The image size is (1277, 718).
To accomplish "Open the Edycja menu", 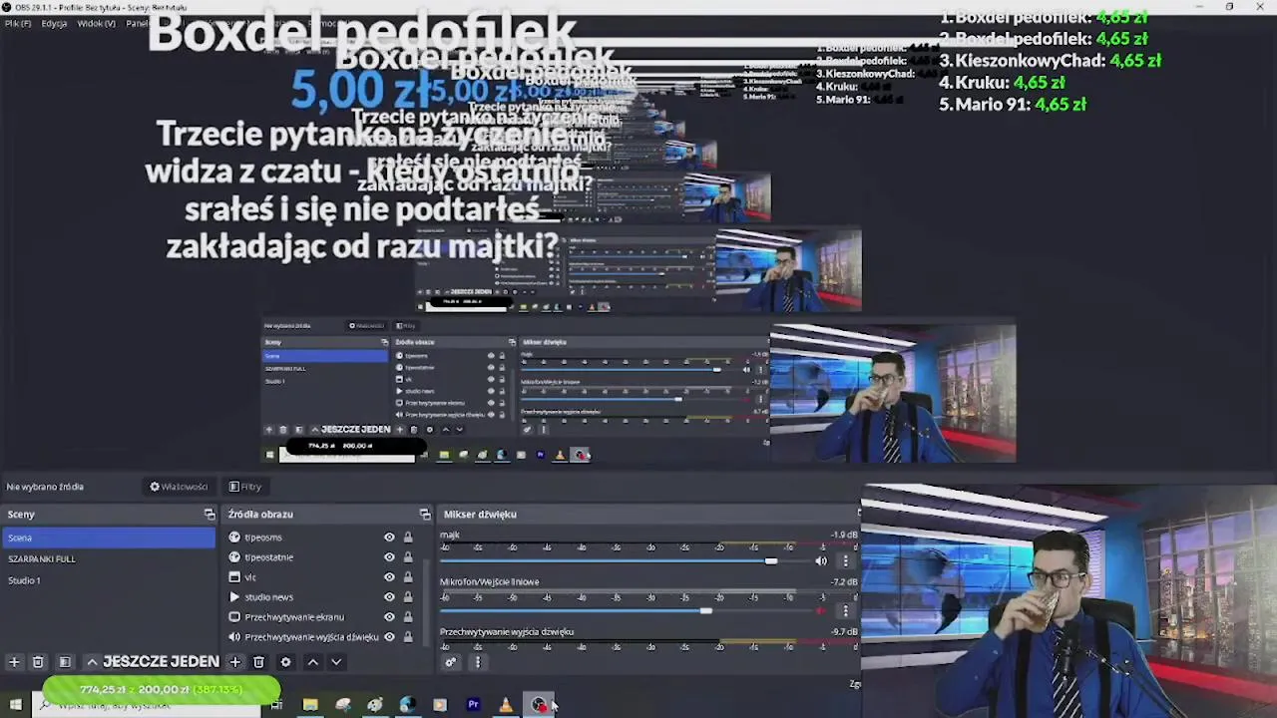I will click(x=54, y=23).
